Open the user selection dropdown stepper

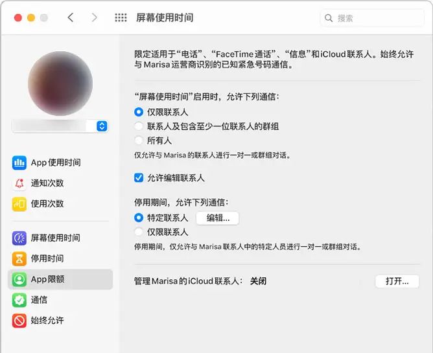(x=102, y=126)
